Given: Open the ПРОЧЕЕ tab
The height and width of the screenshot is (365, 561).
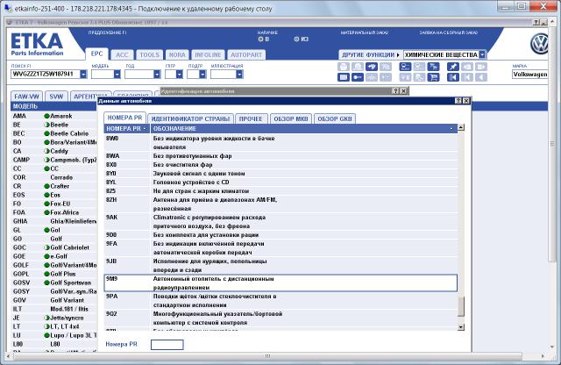Looking at the screenshot, I should click(x=251, y=118).
